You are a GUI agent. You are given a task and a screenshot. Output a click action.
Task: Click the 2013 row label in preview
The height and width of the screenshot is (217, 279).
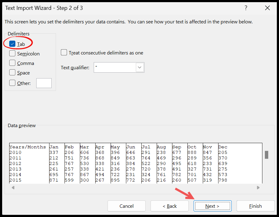15,169
